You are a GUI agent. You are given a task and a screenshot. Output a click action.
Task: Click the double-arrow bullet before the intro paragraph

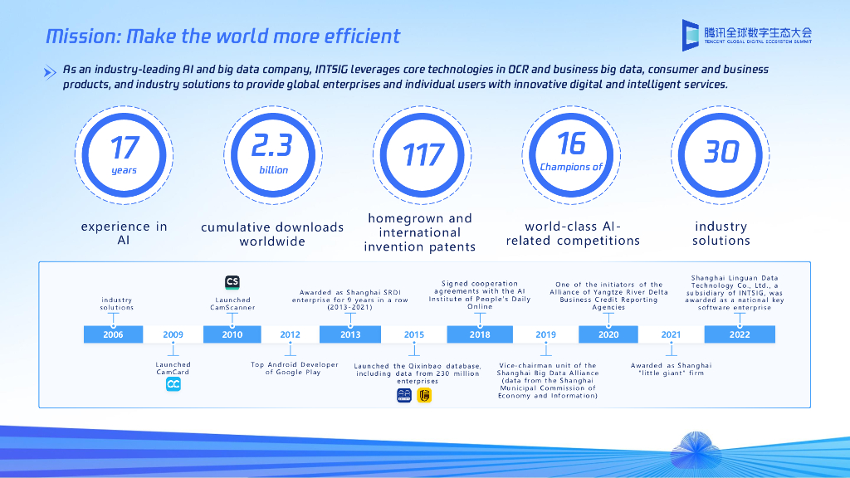50,72
